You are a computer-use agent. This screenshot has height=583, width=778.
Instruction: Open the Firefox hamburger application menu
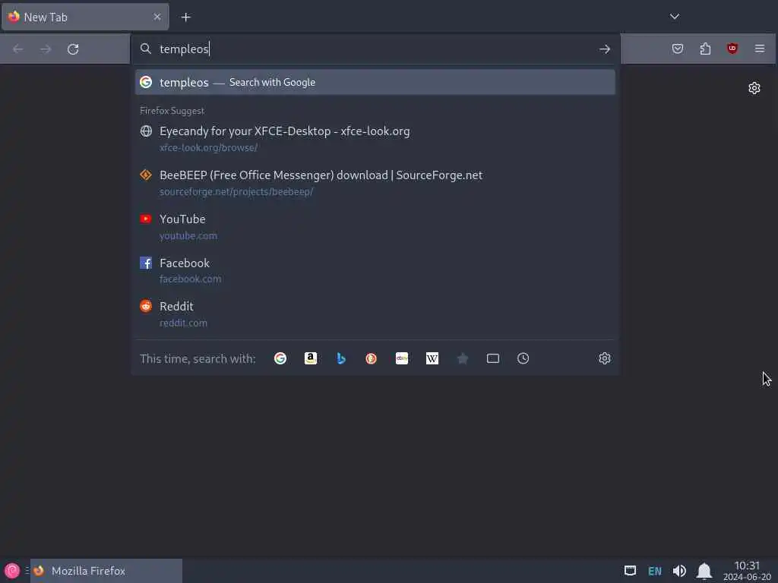759,49
